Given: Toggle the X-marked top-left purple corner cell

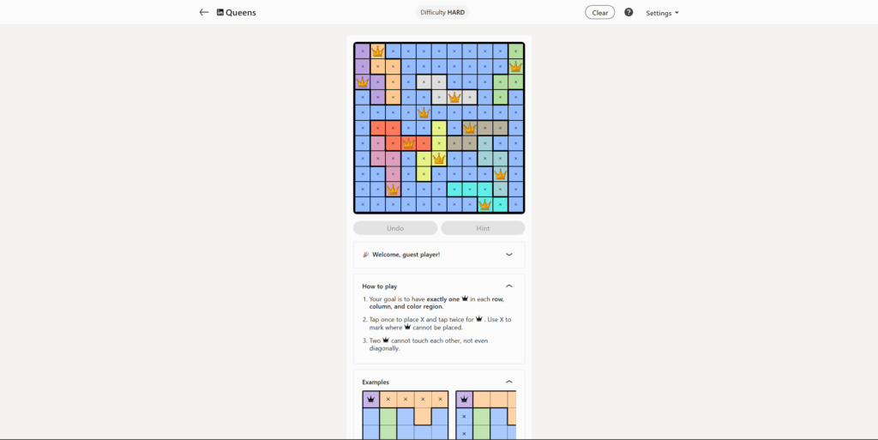Looking at the screenshot, I should [362, 51].
